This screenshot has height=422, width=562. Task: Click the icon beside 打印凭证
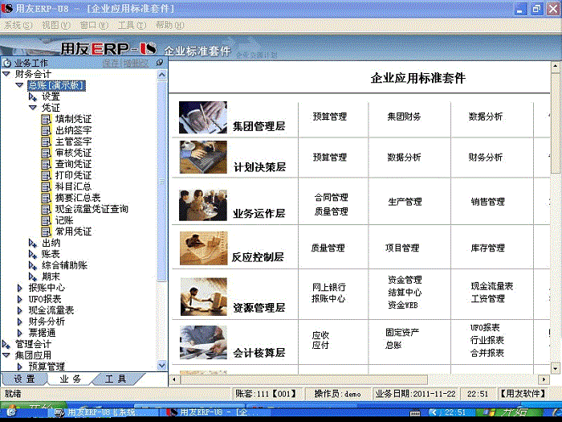tap(47, 175)
